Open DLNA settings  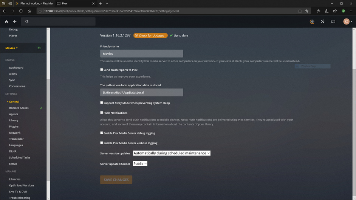point(13,151)
